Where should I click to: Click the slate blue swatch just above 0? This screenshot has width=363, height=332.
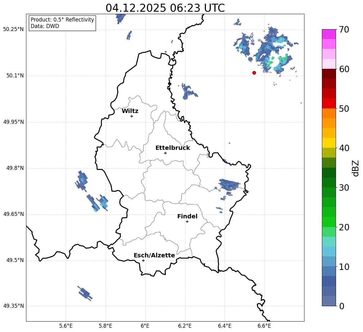(329, 301)
